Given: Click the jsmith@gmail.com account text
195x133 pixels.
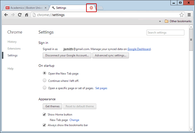Looking at the screenshot, I should [x=76, y=49].
